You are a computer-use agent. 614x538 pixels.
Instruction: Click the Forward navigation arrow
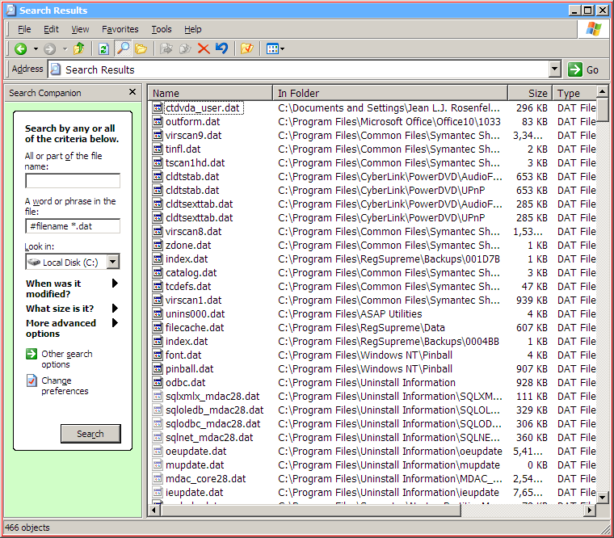(x=50, y=49)
